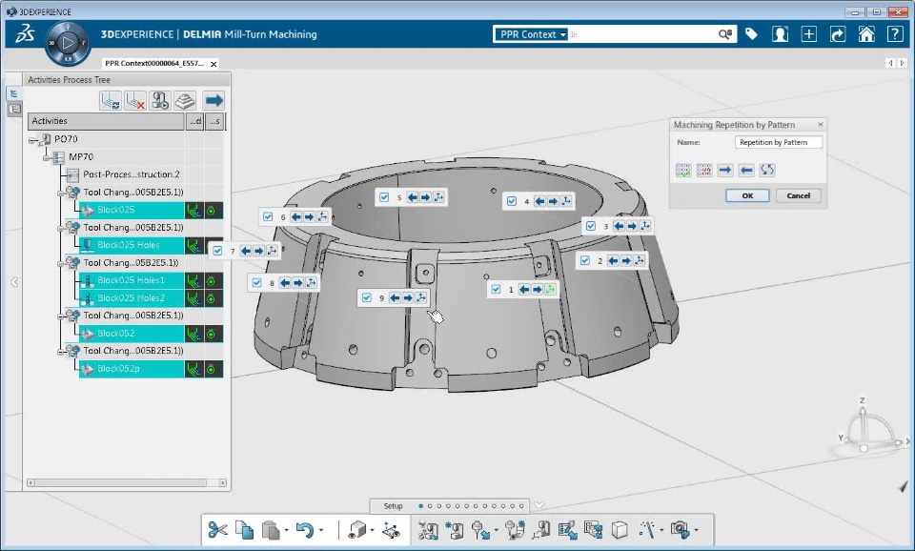Image resolution: width=915 pixels, height=551 pixels.
Task: Click the plus add icon in top bar
Action: 809,34
